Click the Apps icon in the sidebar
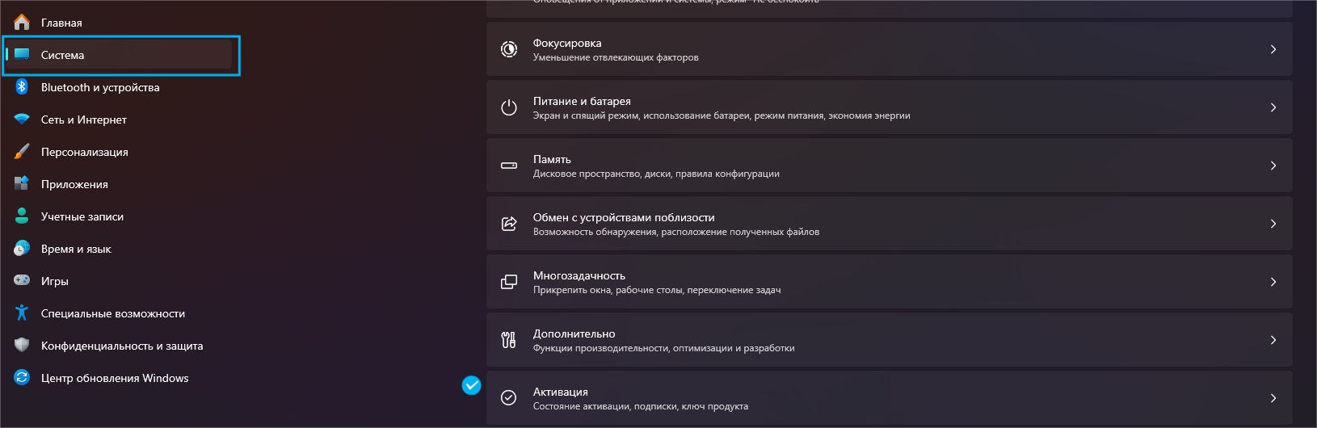The image size is (1317, 428). tap(22, 184)
